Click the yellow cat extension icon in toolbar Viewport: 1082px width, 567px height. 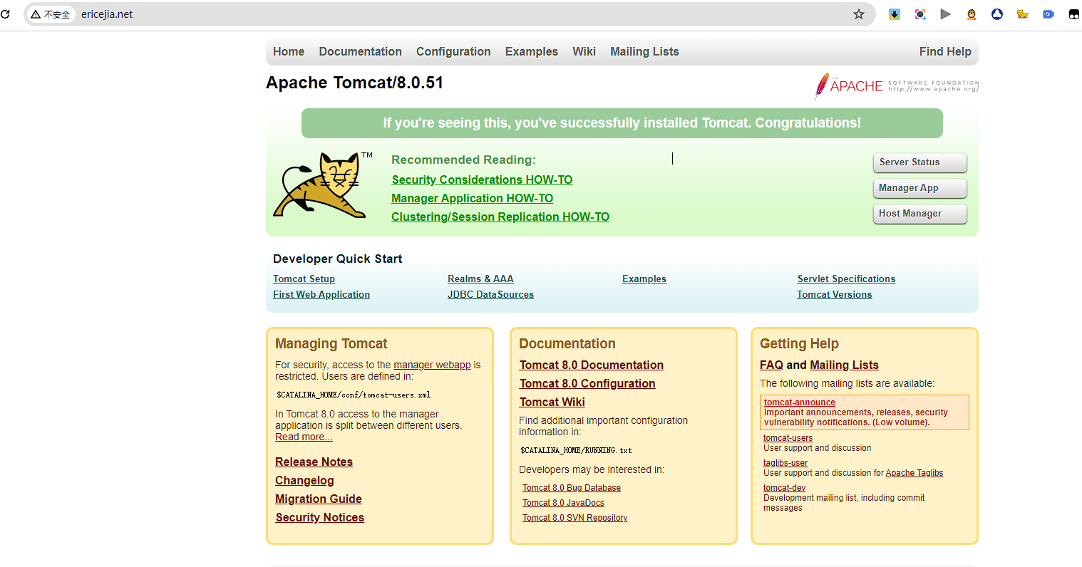1023,14
